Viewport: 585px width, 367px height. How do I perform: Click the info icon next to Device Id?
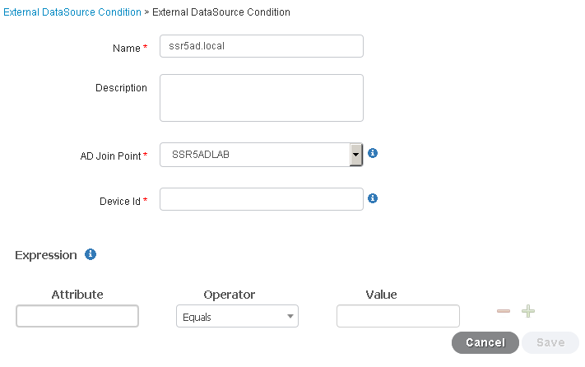tap(373, 198)
